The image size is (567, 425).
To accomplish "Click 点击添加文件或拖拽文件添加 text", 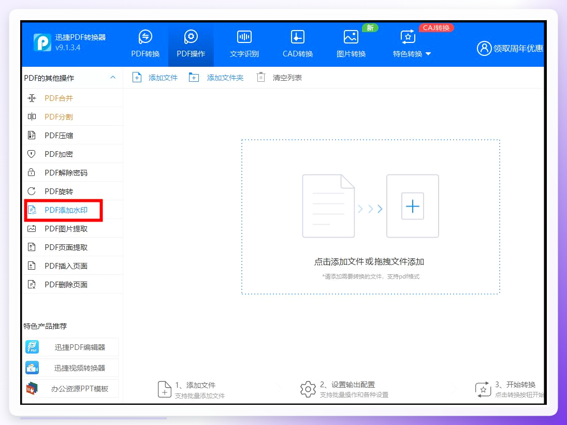I will (x=369, y=261).
